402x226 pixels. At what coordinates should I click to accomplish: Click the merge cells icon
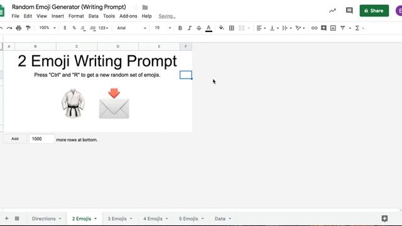pyautogui.click(x=241, y=28)
